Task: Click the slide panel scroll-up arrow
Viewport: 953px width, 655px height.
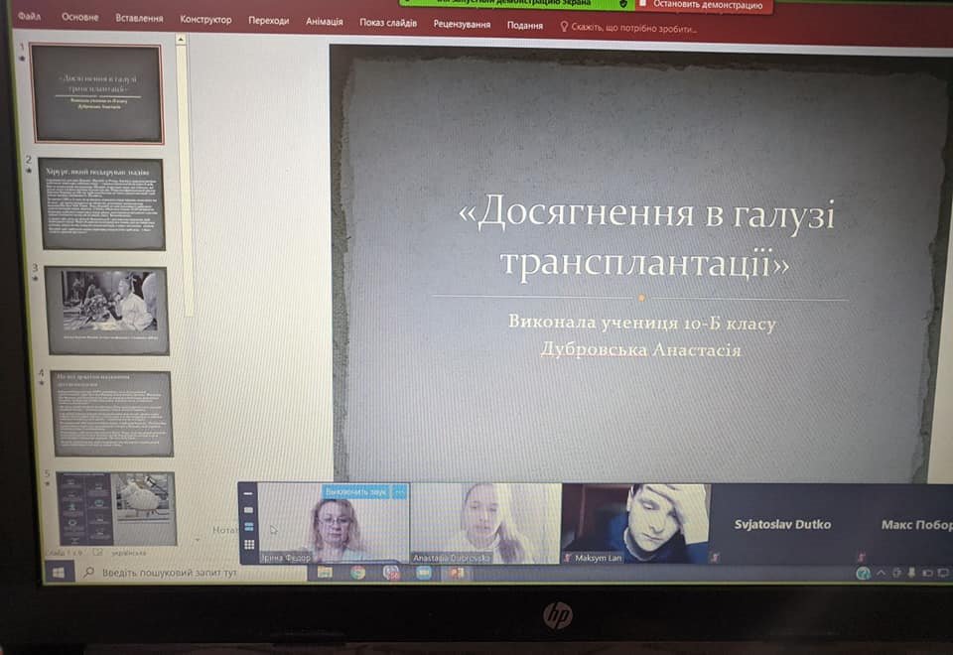Action: tap(181, 40)
